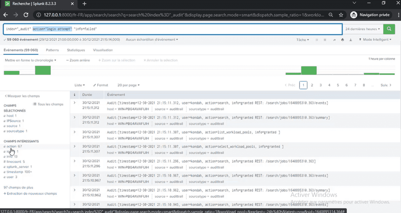Open the IPSource selected field
Image resolution: width=401 pixels, height=213 pixels.
click(x=14, y=121)
